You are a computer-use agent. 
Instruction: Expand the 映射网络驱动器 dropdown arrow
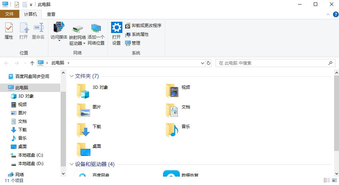pyautogui.click(x=84, y=44)
